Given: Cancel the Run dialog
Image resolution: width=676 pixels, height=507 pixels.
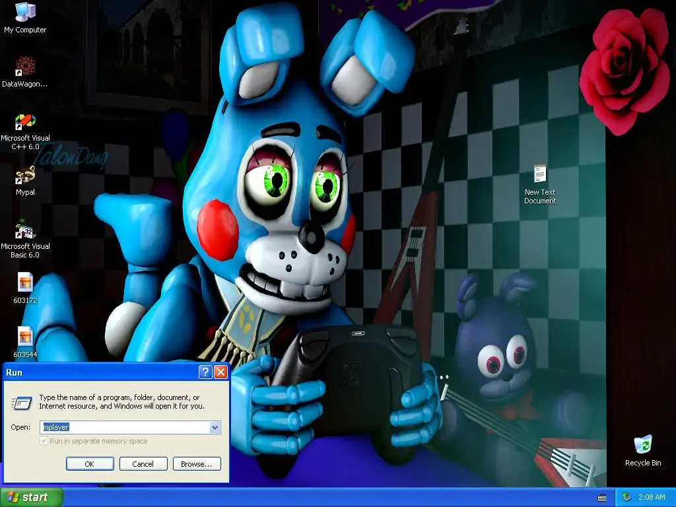Looking at the screenshot, I should click(x=143, y=464).
